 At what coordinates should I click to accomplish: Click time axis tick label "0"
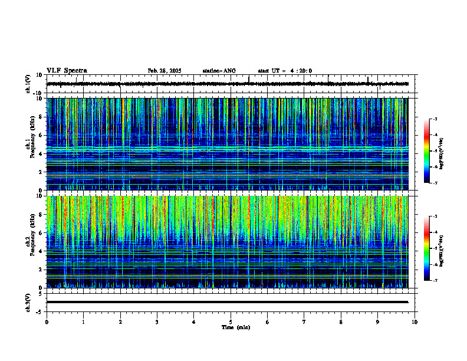(47, 322)
